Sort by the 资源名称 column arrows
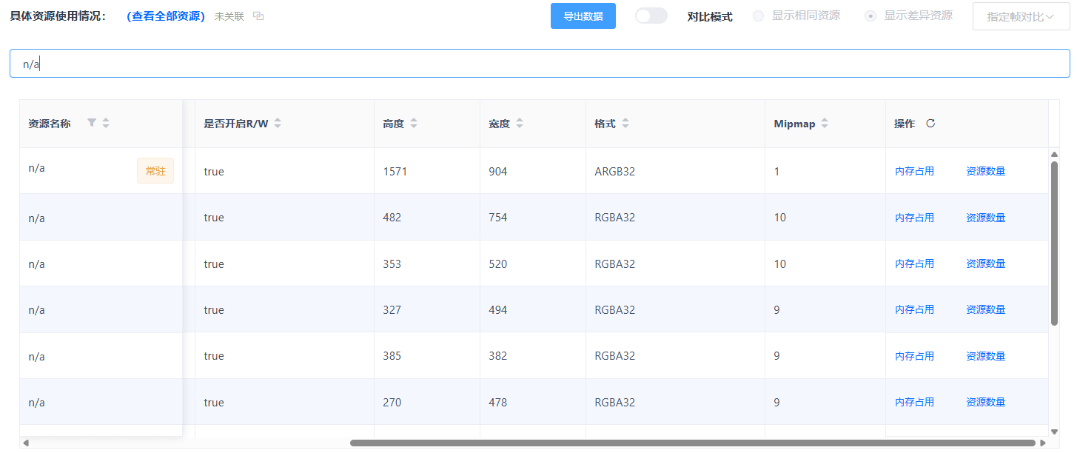 pos(106,124)
